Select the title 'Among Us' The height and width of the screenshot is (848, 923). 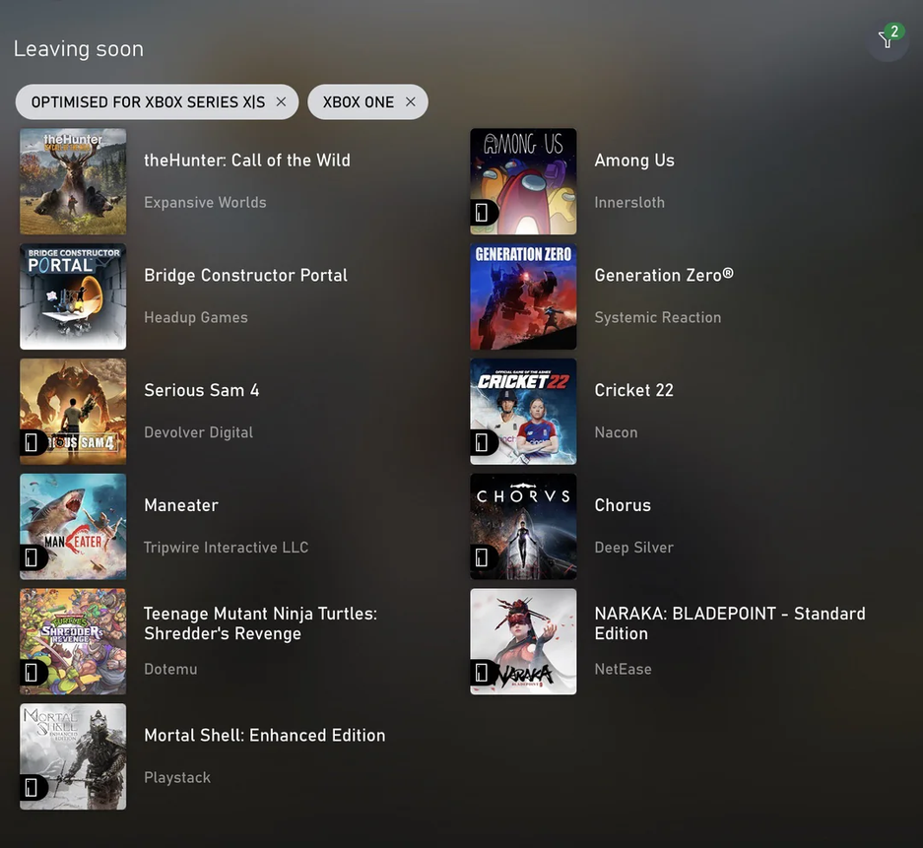coord(634,161)
